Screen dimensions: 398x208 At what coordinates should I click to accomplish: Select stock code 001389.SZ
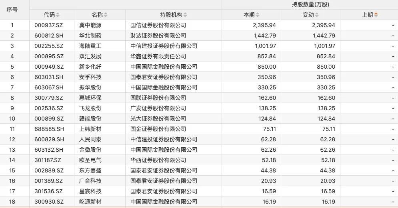(x=48, y=181)
